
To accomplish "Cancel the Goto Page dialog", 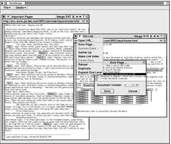I will pyautogui.click(x=133, y=91).
